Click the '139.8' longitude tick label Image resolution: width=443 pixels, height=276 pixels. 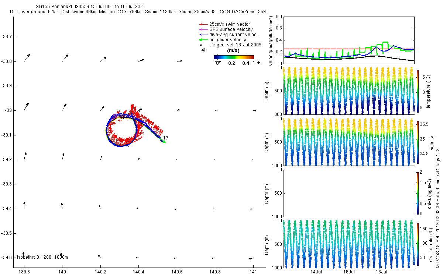tap(24, 272)
